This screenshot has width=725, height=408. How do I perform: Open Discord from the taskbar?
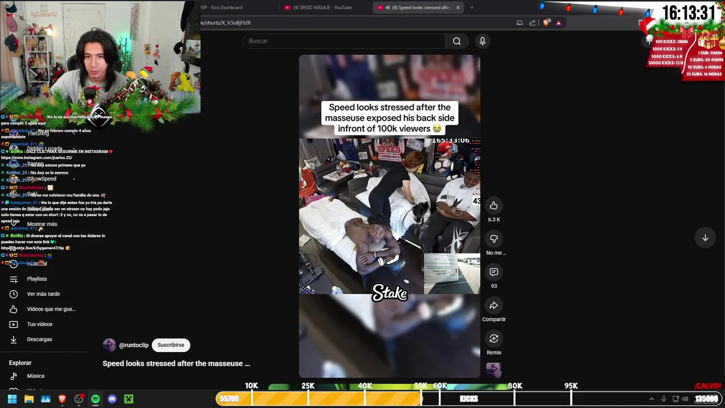(x=112, y=399)
